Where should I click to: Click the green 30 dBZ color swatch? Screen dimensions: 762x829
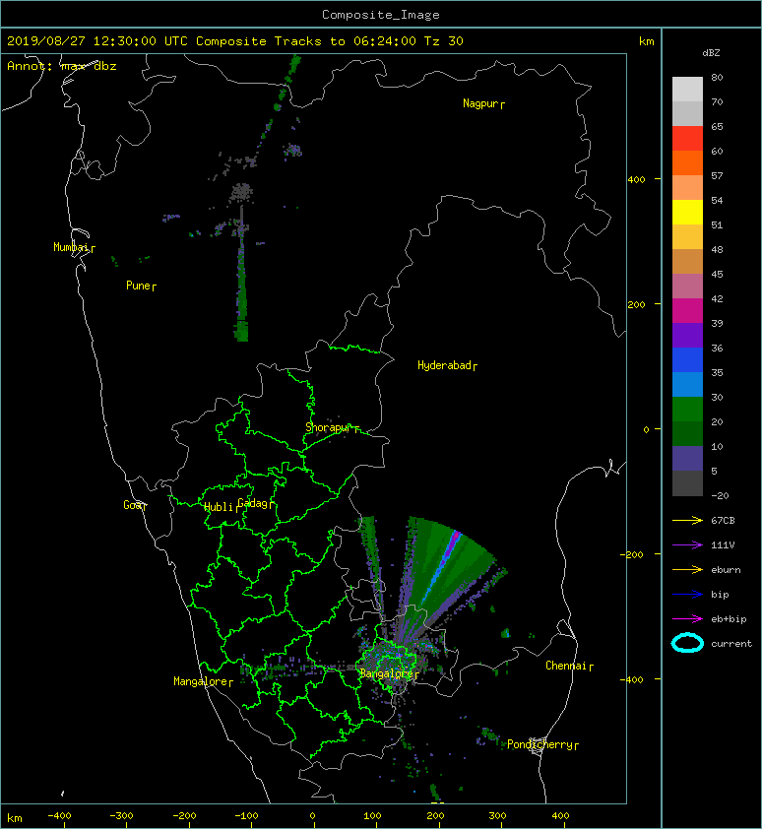(x=687, y=410)
